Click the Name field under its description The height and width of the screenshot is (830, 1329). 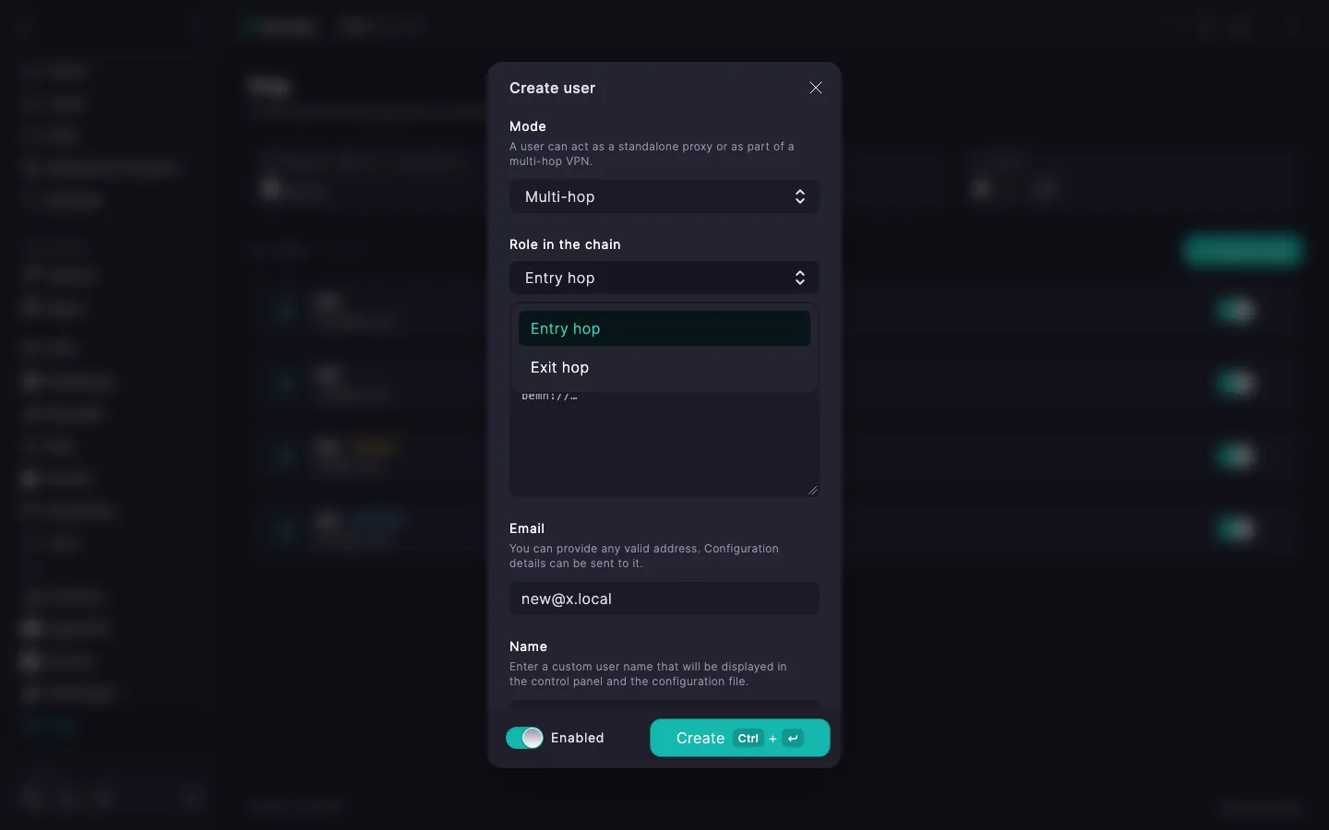tap(664, 705)
